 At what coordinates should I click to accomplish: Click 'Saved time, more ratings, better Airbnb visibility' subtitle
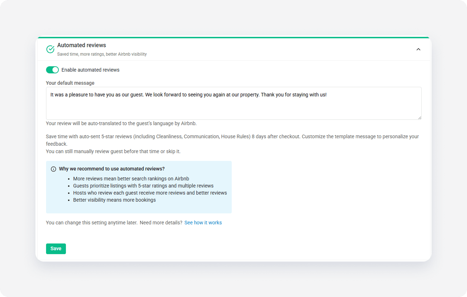tap(102, 54)
